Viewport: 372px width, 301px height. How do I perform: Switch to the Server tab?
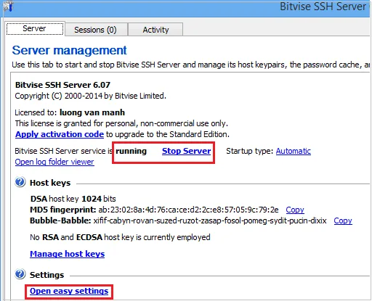point(35,28)
